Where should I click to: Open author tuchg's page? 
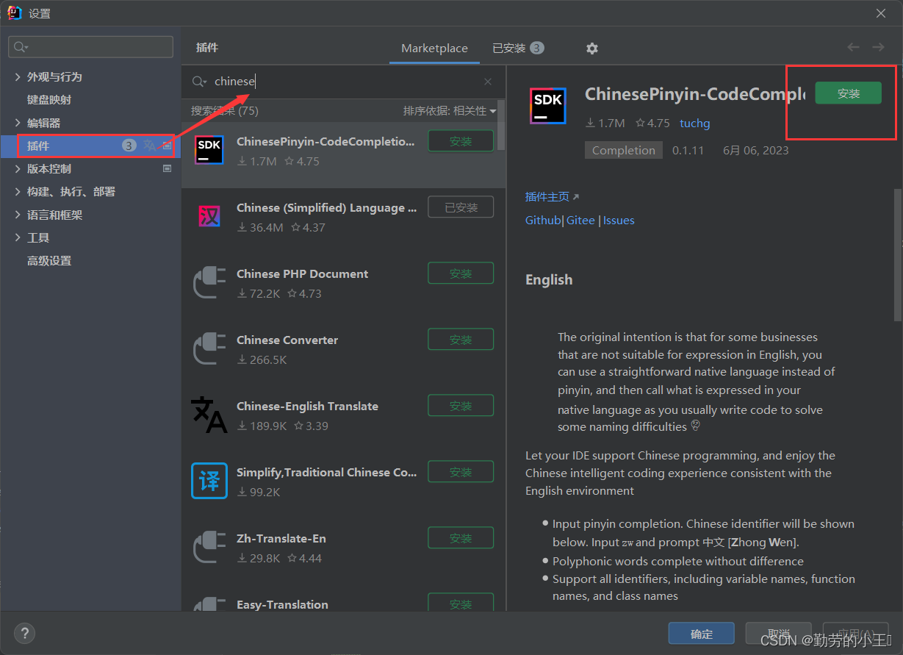click(x=694, y=123)
